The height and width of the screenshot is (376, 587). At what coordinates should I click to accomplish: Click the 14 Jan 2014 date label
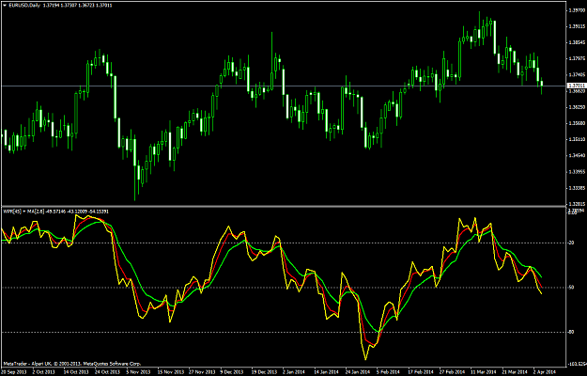click(x=326, y=372)
